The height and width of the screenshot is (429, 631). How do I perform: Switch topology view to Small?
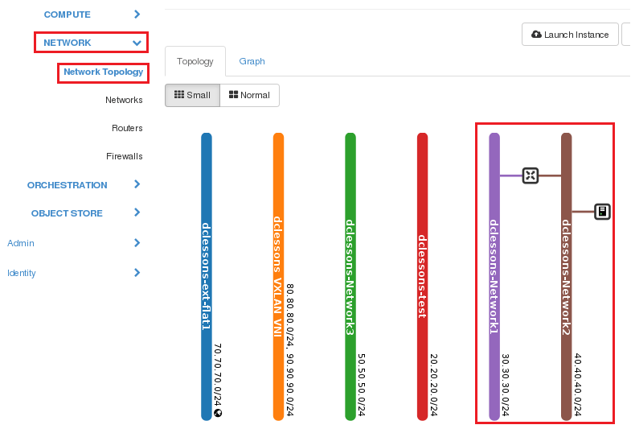(x=192, y=96)
